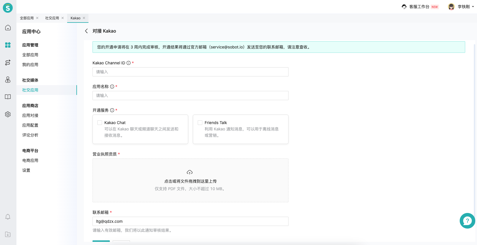This screenshot has height=245, width=477.
Task: Switch to the 社交应用 tab
Action: [52, 18]
